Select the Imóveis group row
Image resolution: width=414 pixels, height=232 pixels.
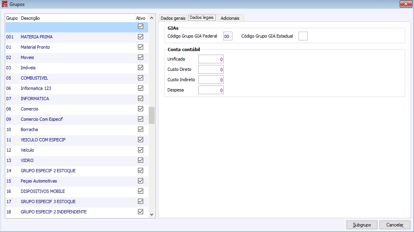77,68
